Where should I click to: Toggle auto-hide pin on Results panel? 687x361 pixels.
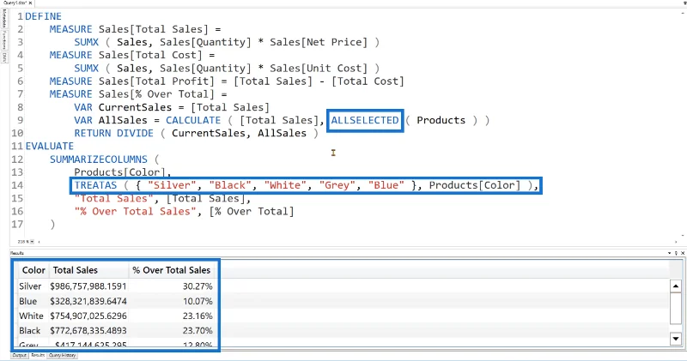click(x=676, y=253)
